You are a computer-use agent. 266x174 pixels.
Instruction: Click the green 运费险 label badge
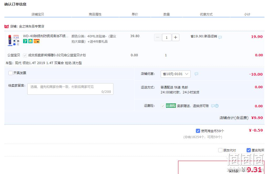(x=171, y=106)
